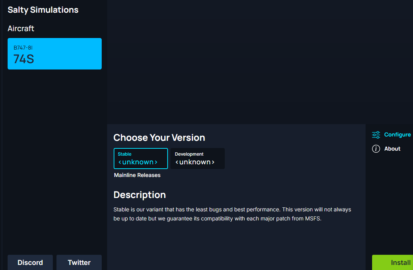Click the Stable variant description paragraph
This screenshot has height=270, width=413.
tap(232, 214)
